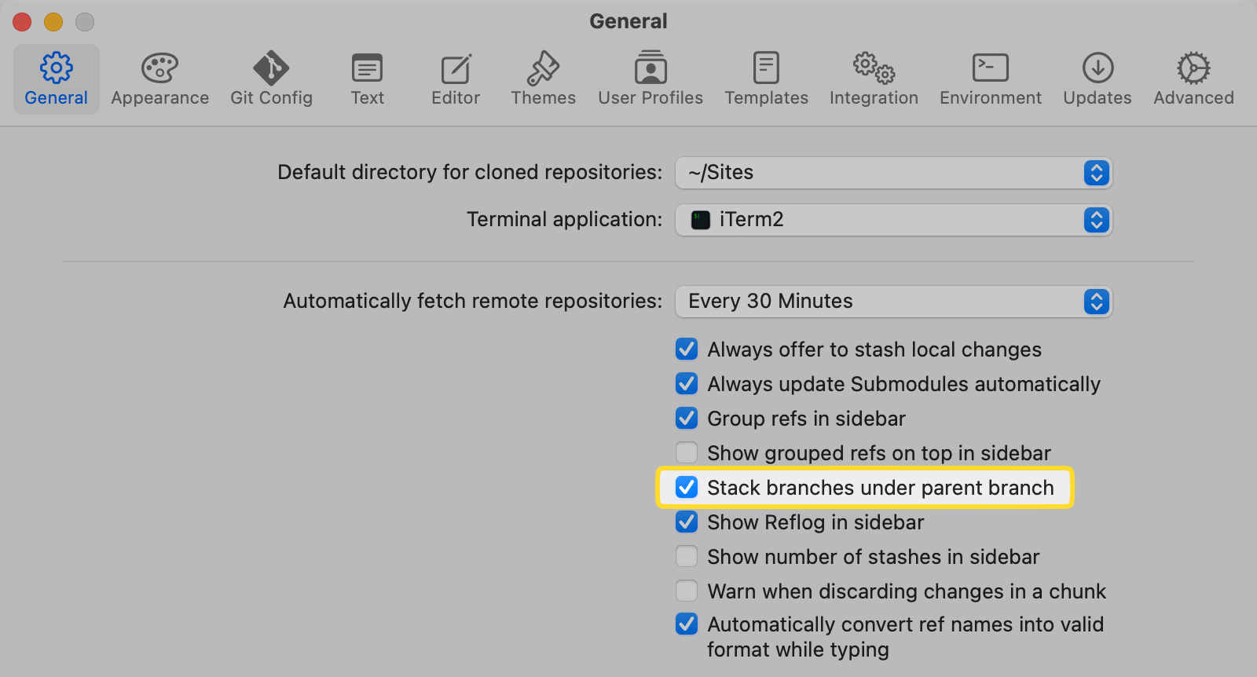
Task: Enable Show grouped refs on top in sidebar
Action: click(687, 453)
